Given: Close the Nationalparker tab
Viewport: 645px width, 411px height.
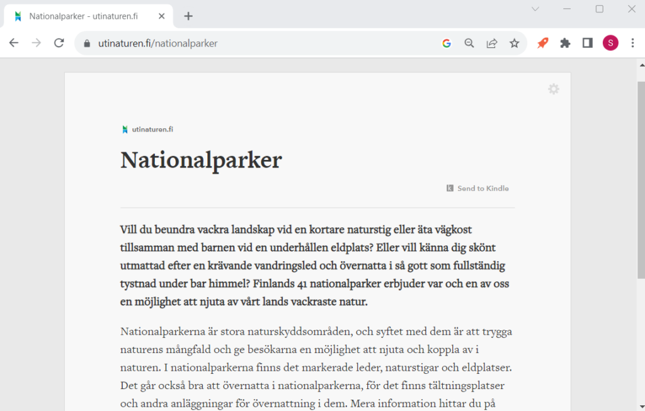Looking at the screenshot, I should [x=162, y=16].
